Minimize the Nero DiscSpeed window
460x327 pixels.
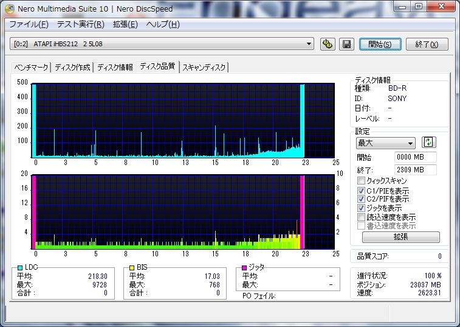pyautogui.click(x=402, y=7)
